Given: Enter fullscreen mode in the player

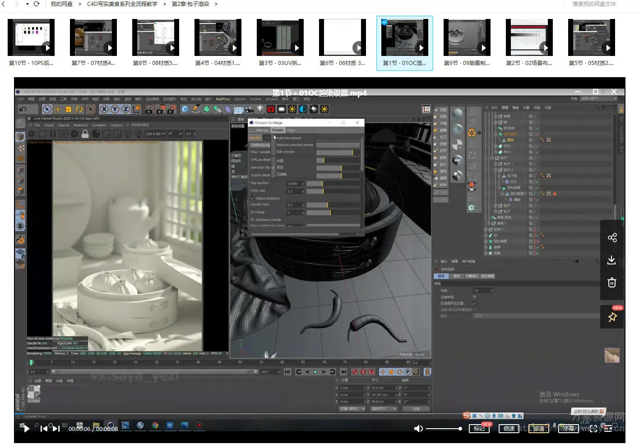Looking at the screenshot, I should [593, 429].
